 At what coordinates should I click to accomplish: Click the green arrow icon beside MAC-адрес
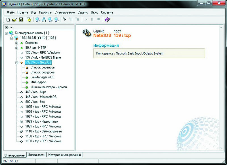tap(27, 83)
